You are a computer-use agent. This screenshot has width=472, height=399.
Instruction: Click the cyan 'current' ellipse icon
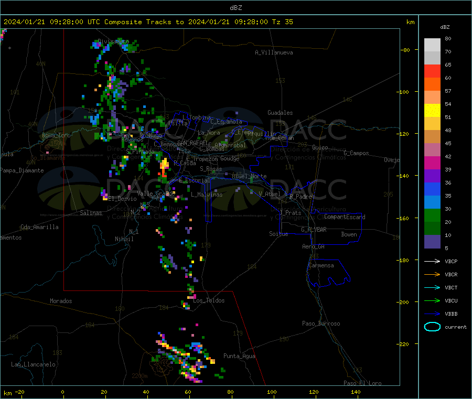[432, 327]
